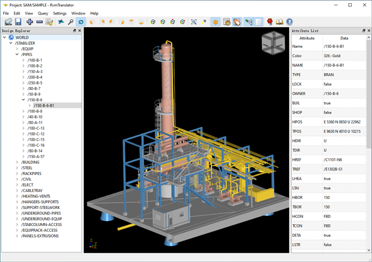Click the open book manual icon
The height and width of the screenshot is (262, 372).
[280, 22]
